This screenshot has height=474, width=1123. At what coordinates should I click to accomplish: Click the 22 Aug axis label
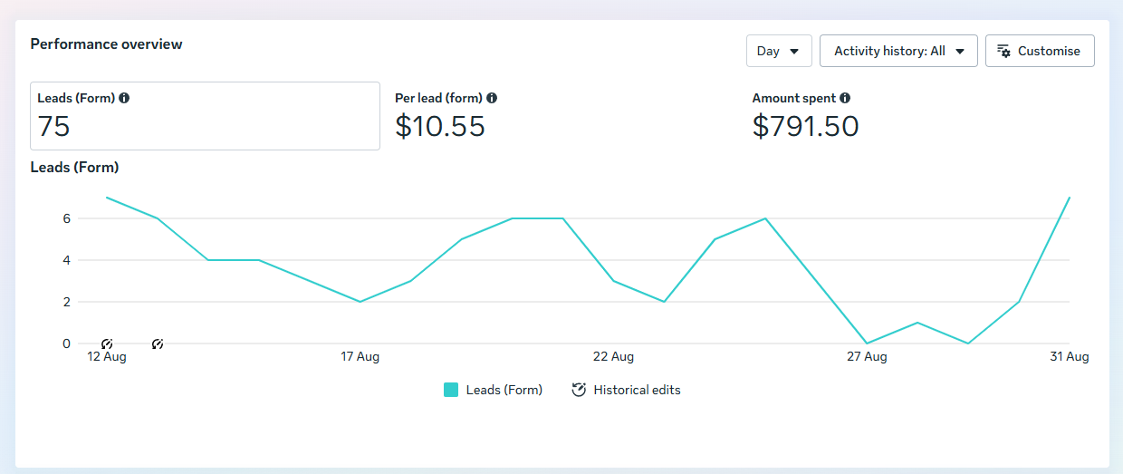[613, 357]
